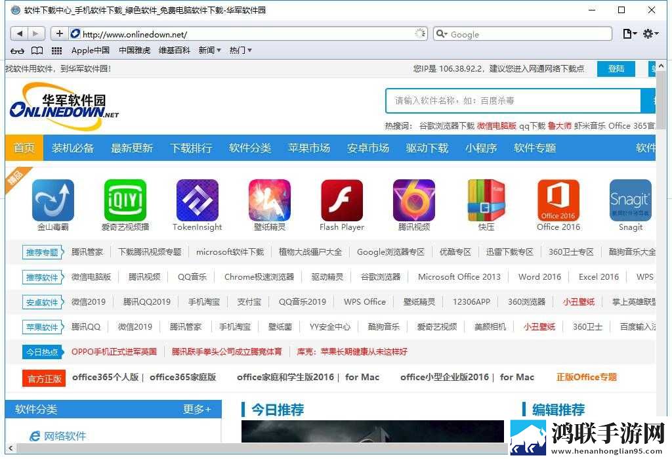This screenshot has width=672, height=459.
Task: Open the bookmarks book icon
Action: (37, 51)
